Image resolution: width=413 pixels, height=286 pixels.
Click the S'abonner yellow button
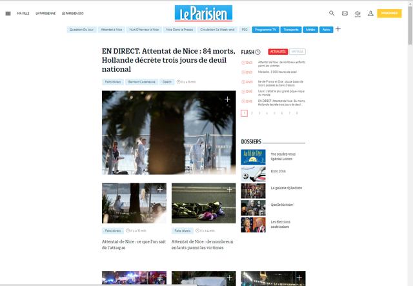[x=389, y=13]
